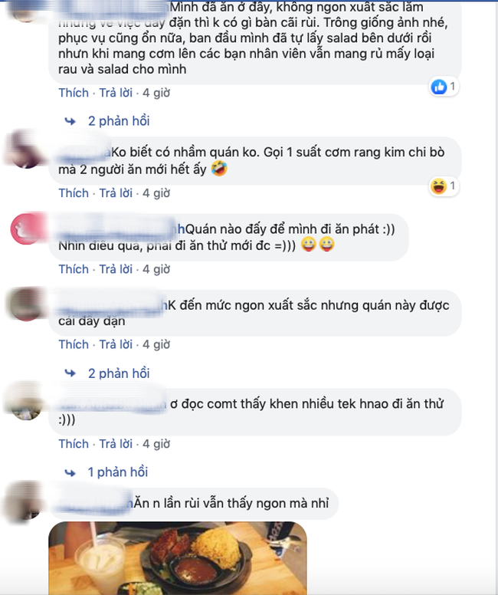498x595 pixels.
Task: Reply to the kim chi bò comment
Action: tap(116, 193)
